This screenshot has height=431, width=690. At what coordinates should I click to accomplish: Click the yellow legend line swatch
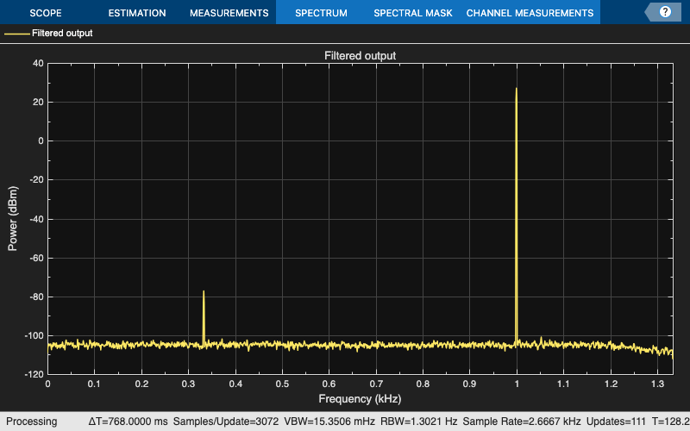coord(16,34)
